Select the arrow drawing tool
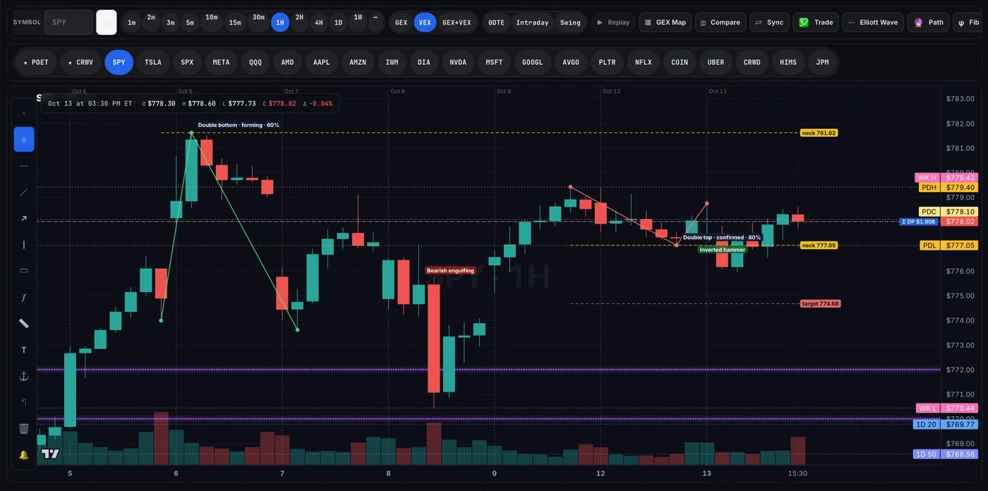The image size is (988, 491). pyautogui.click(x=24, y=219)
